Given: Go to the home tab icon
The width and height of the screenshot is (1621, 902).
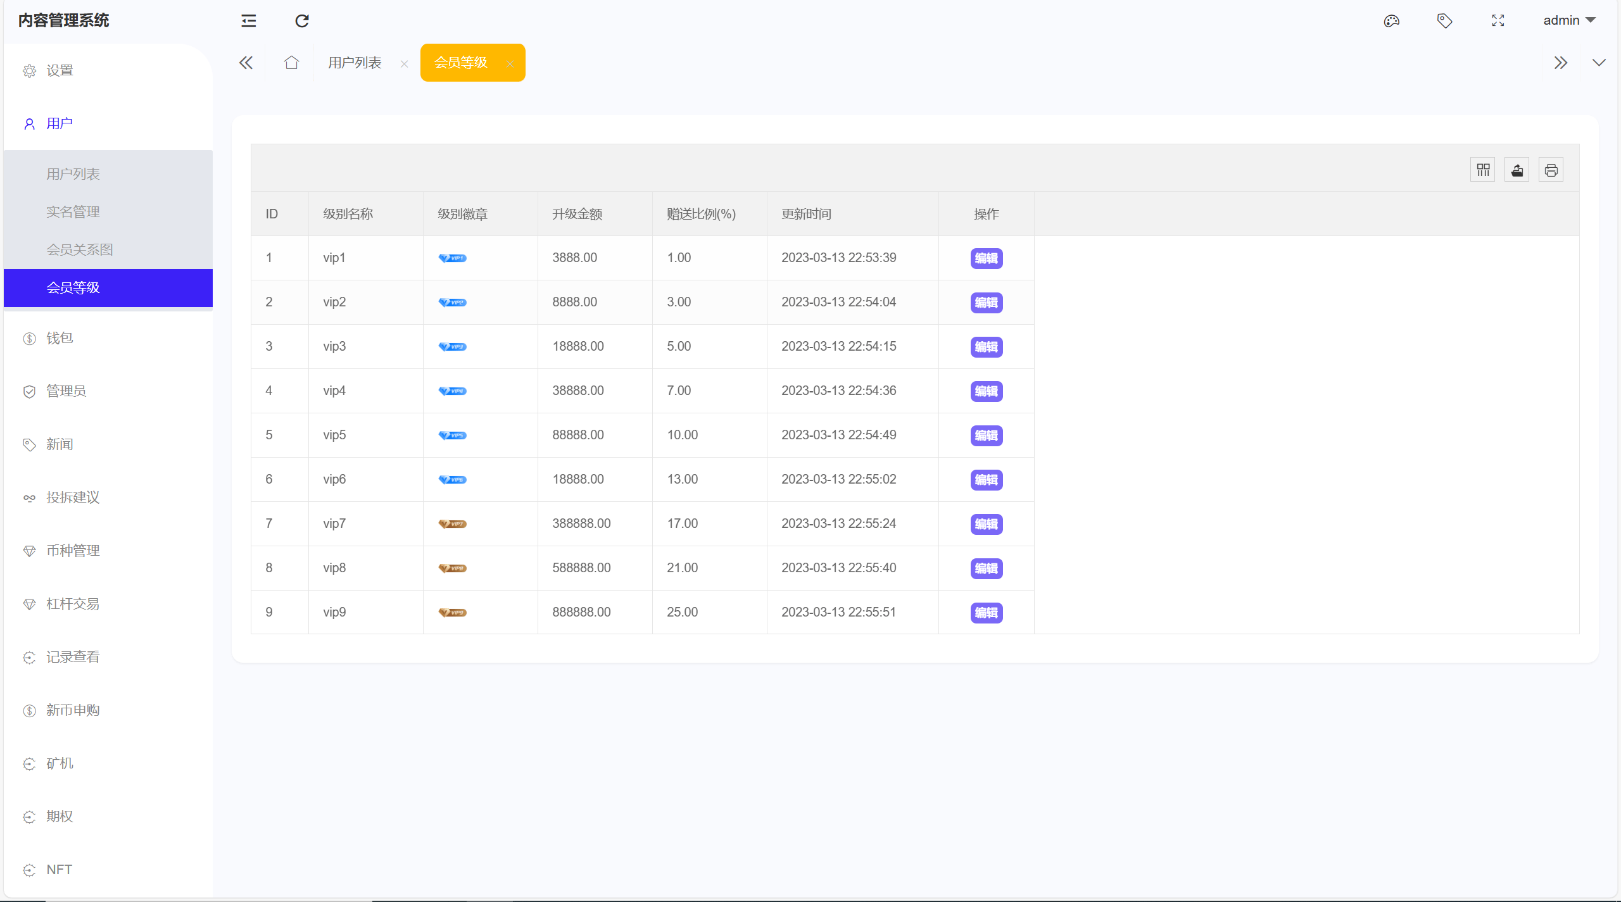Looking at the screenshot, I should coord(291,63).
